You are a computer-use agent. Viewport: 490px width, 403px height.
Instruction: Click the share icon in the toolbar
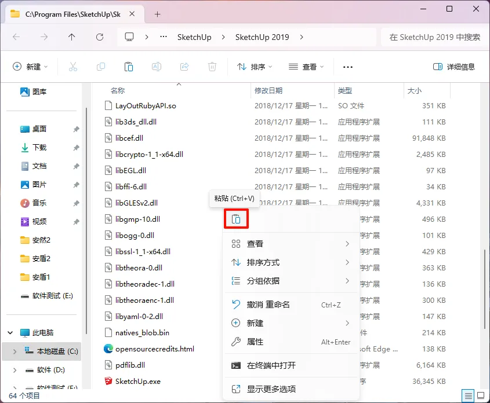click(184, 67)
